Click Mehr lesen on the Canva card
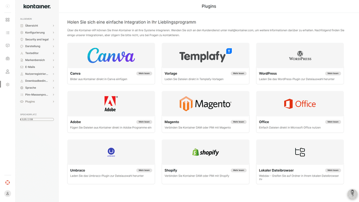Image resolution: width=359 pixels, height=202 pixels. pos(144,73)
